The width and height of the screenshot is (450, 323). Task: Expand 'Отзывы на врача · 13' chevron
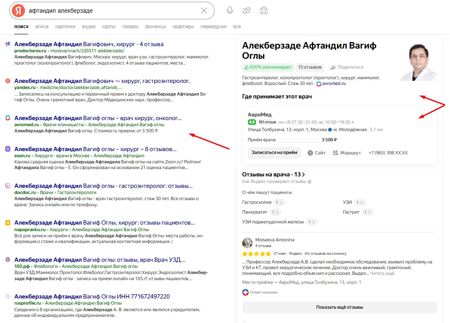(304, 174)
